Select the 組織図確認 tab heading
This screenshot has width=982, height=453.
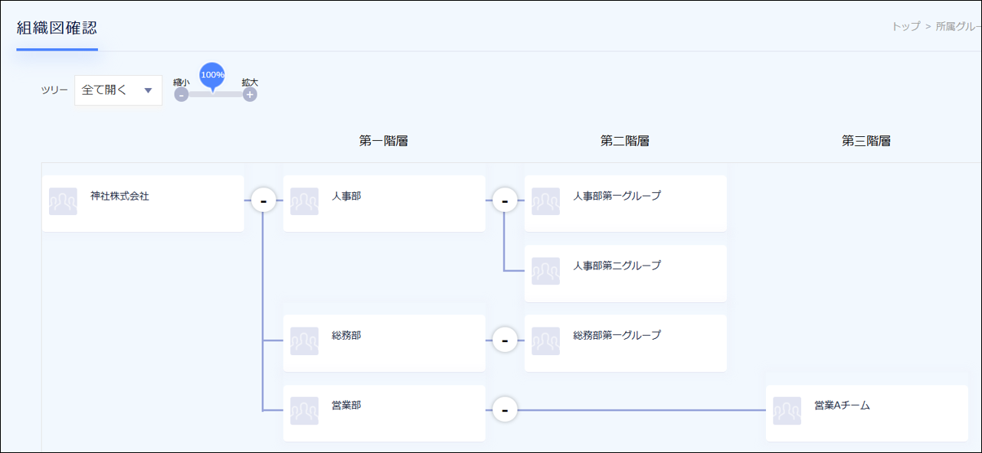(x=57, y=28)
